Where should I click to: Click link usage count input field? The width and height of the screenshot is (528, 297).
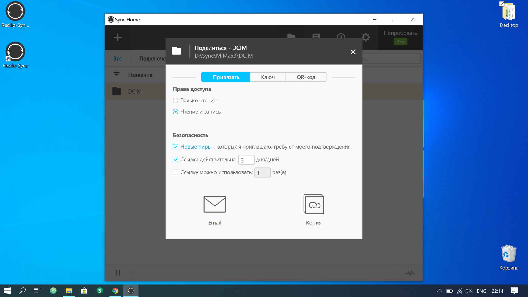pos(262,173)
